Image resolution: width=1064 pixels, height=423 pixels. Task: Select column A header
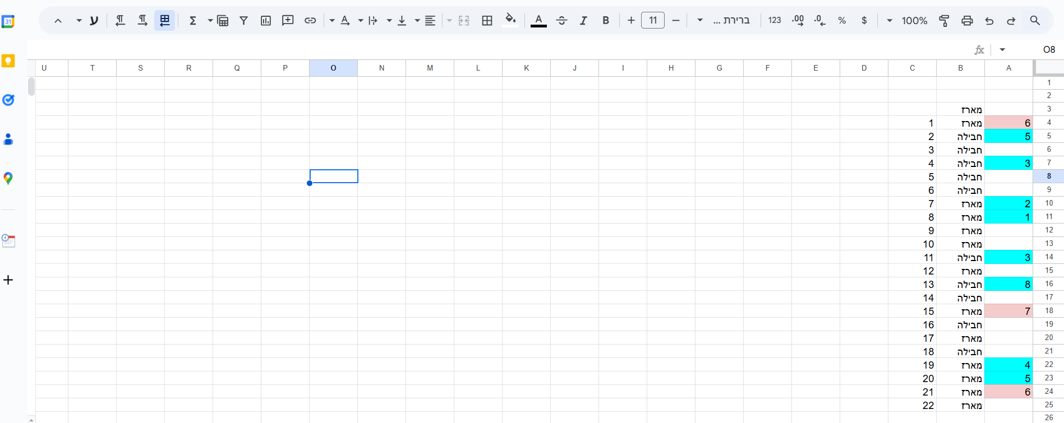pyautogui.click(x=1008, y=68)
